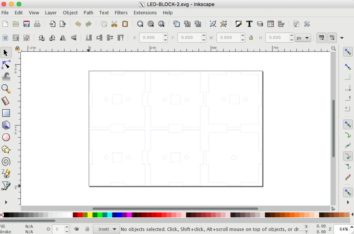Select the Node editing tool
Viewport: 354px width, 234px height.
(x=6, y=65)
